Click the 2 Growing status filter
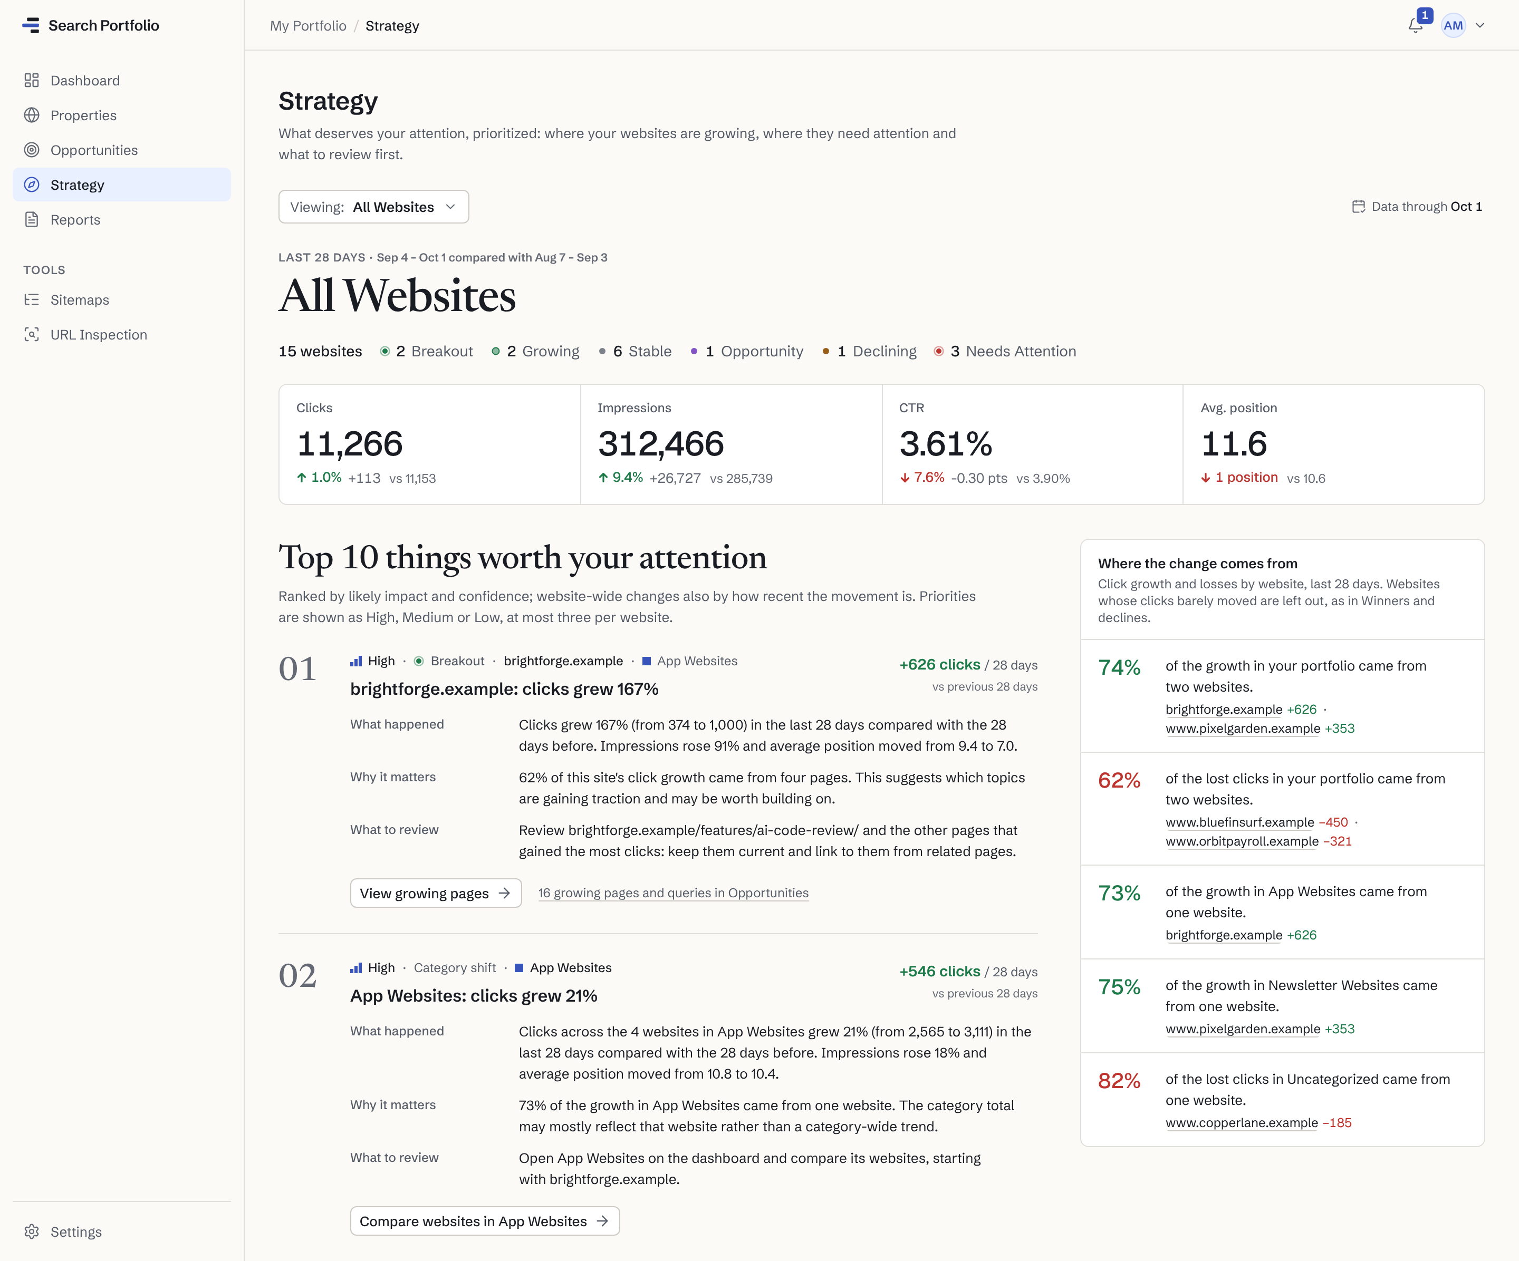The height and width of the screenshot is (1261, 1519). coord(535,352)
